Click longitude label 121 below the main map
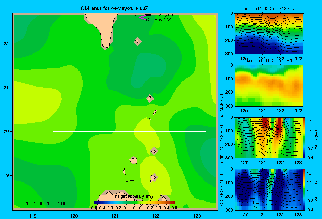This screenshot has width=322, height=219. pyautogui.click(x=115, y=216)
